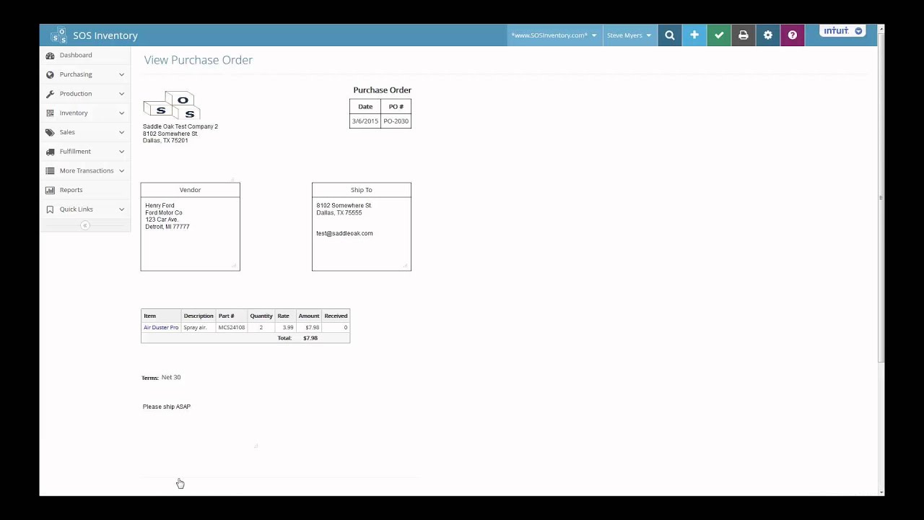Open the Production menu
This screenshot has width=924, height=520.
[76, 94]
